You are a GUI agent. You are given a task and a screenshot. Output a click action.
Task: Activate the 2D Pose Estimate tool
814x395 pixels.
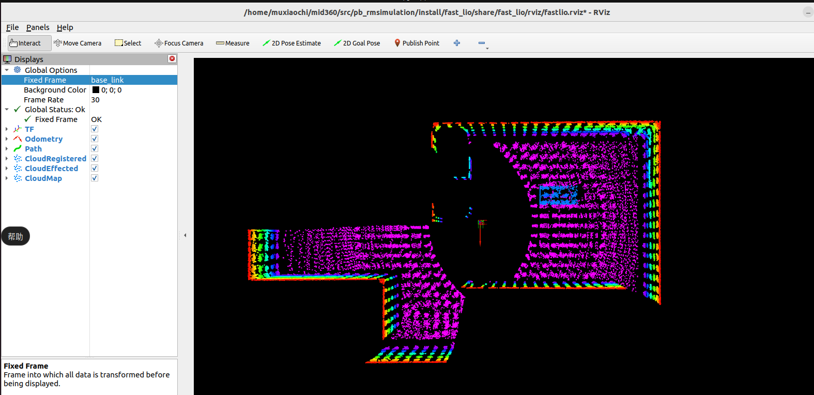291,43
